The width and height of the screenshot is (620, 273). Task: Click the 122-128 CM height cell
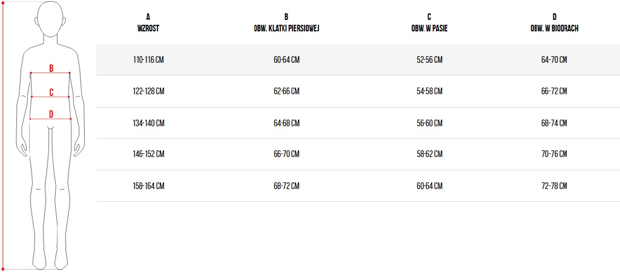coord(148,91)
